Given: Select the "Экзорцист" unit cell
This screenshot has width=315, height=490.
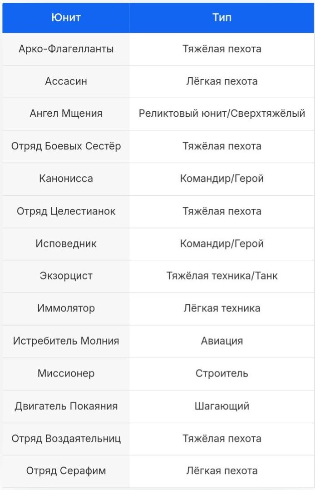Looking at the screenshot, I should click(66, 276).
